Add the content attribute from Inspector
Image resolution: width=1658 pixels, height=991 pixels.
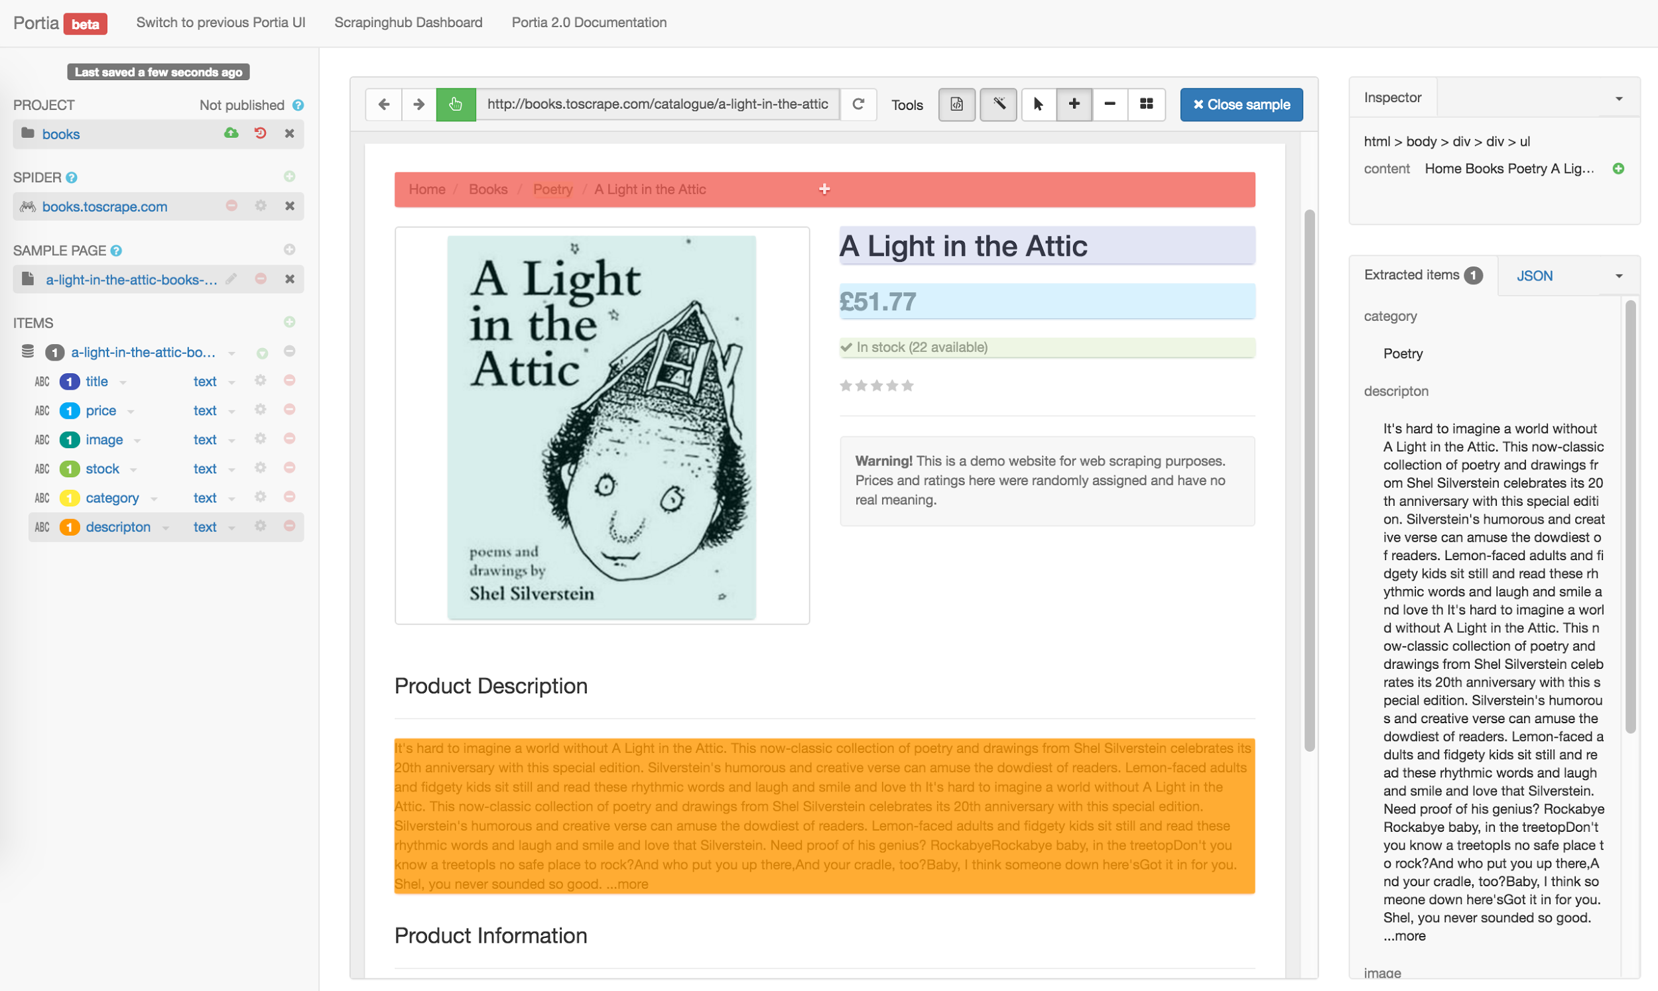click(x=1618, y=168)
